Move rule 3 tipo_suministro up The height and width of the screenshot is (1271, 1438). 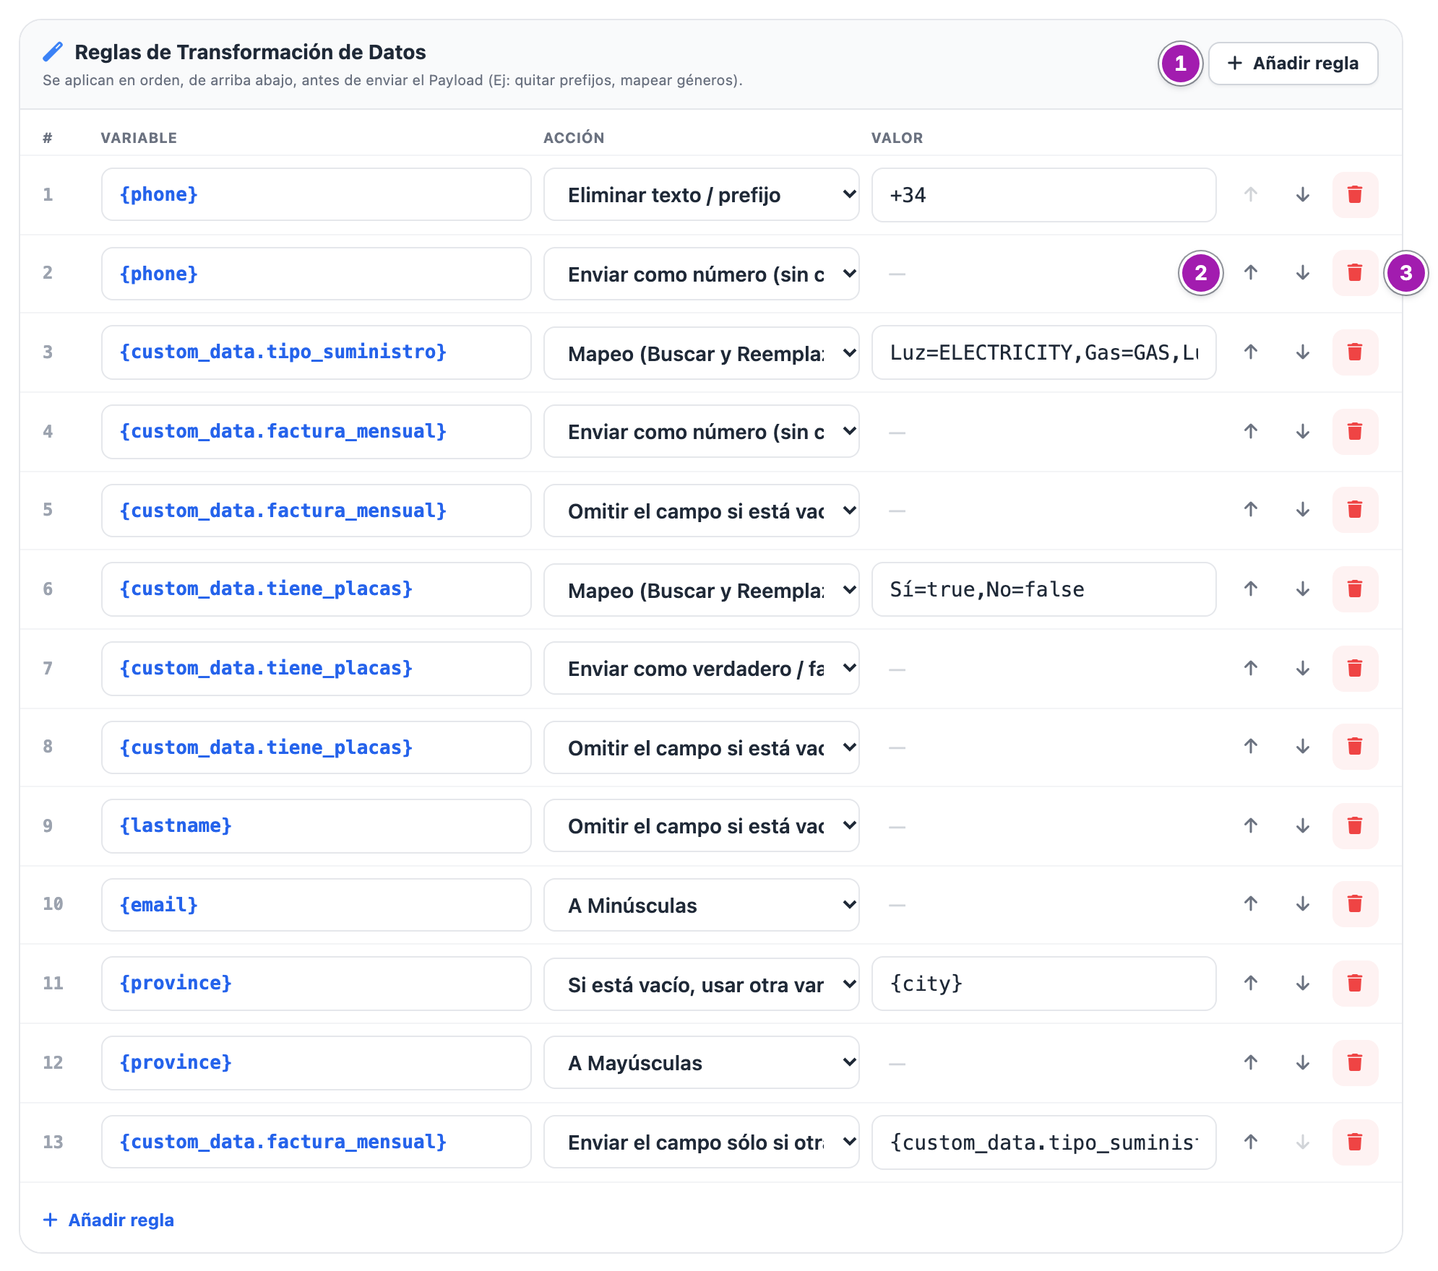coord(1251,352)
